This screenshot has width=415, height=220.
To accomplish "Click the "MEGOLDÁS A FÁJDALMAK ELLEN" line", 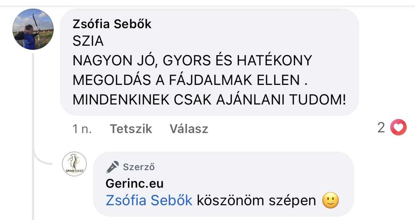I will pyautogui.click(x=189, y=80).
